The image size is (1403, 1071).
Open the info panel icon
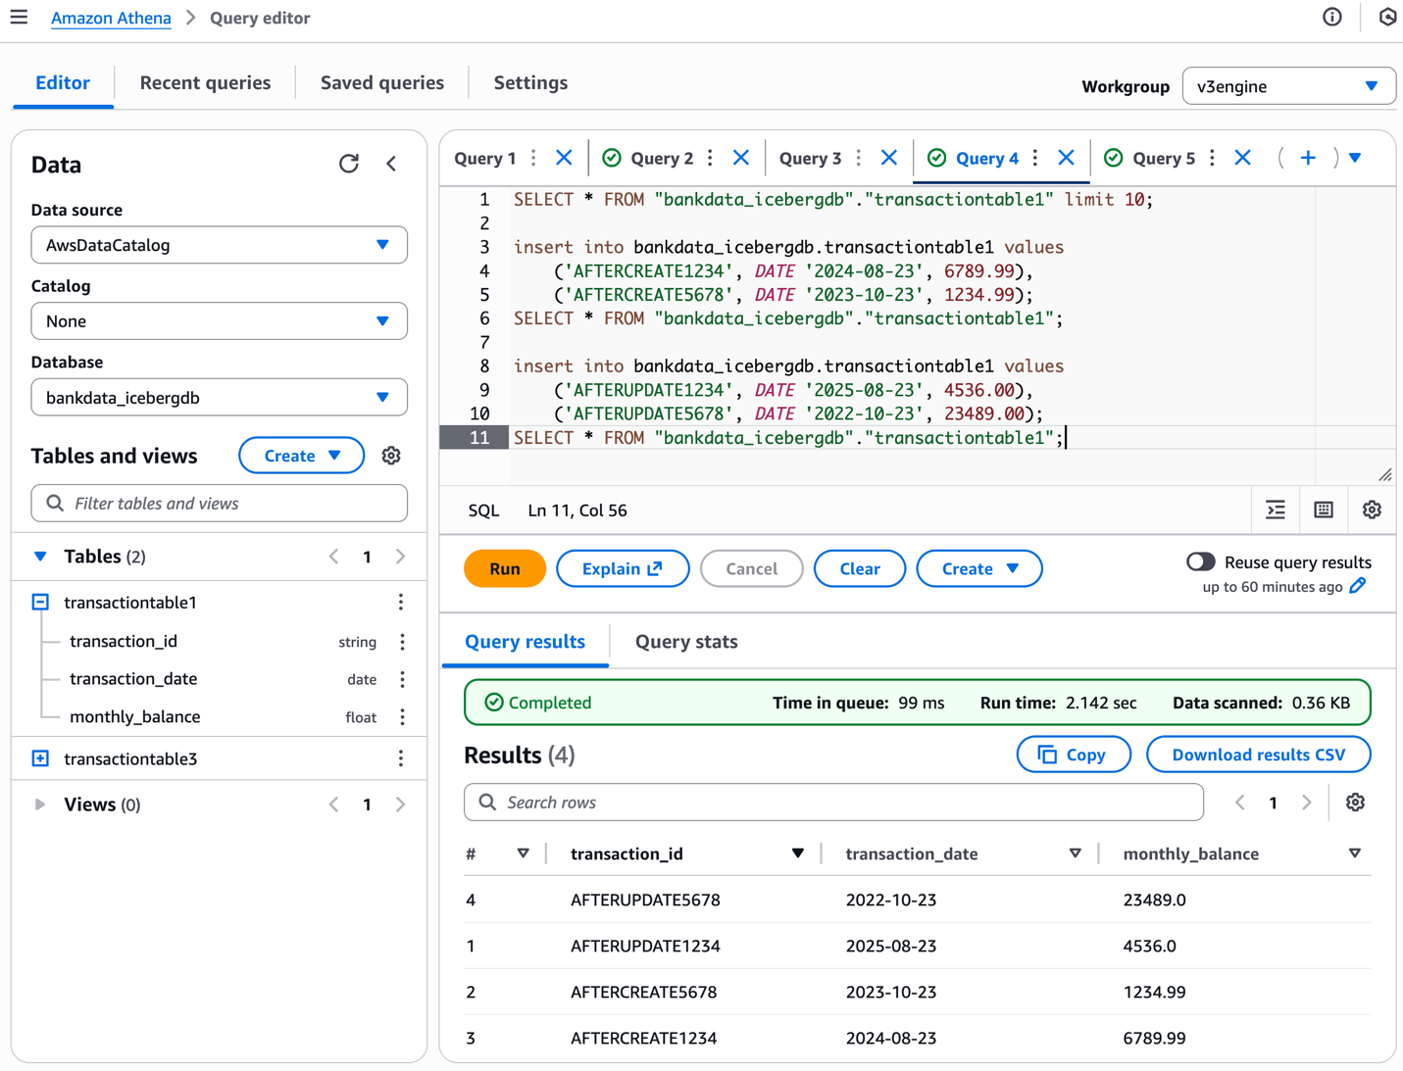click(x=1331, y=17)
